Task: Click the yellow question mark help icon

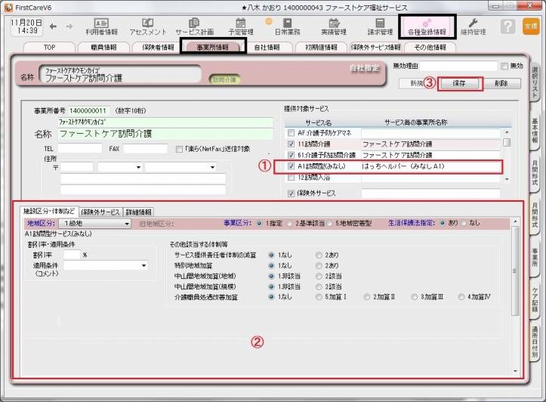Action: [x=509, y=26]
